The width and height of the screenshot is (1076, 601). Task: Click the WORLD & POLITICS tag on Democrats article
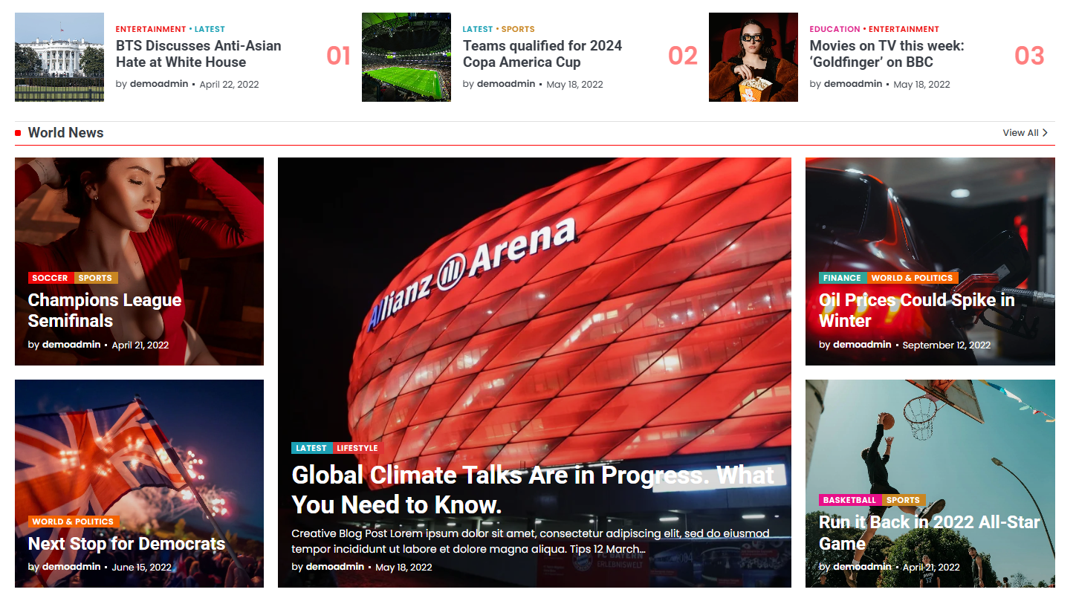[73, 522]
